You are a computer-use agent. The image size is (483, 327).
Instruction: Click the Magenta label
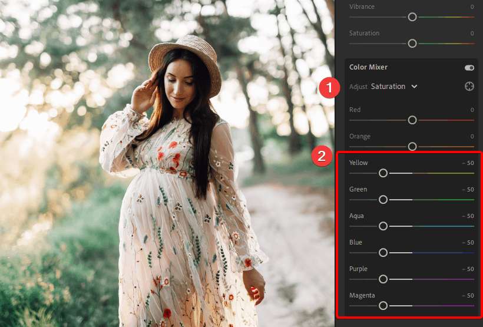click(x=362, y=295)
